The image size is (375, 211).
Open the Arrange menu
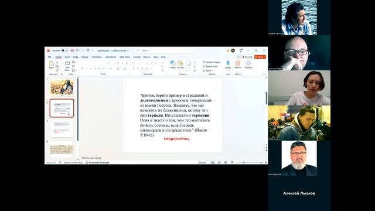(180, 65)
